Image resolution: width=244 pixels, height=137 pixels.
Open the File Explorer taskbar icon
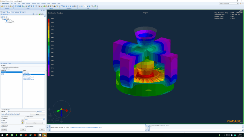point(21,135)
